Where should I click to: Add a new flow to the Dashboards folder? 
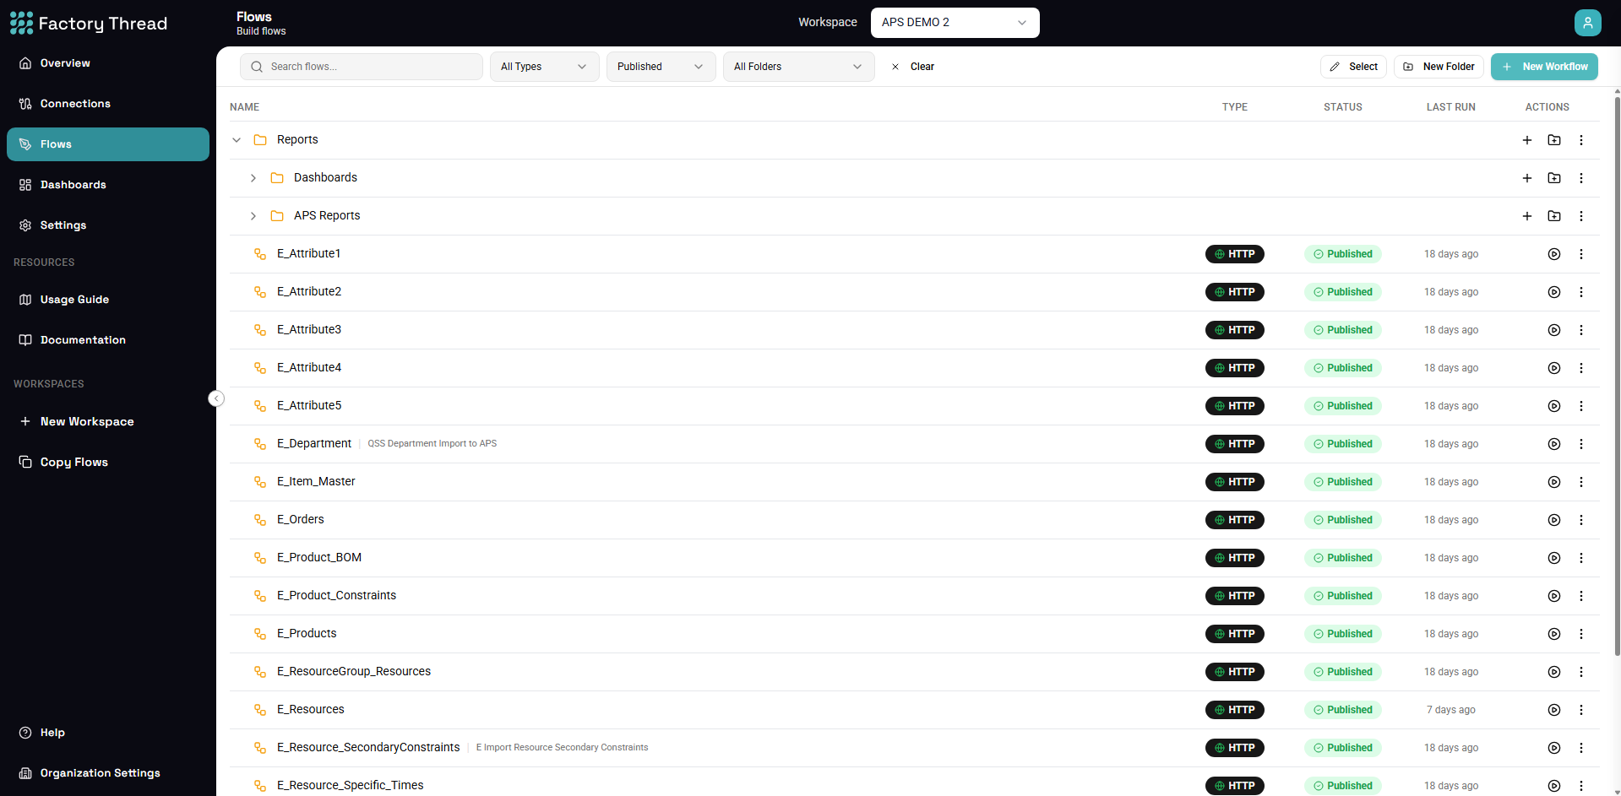point(1527,178)
